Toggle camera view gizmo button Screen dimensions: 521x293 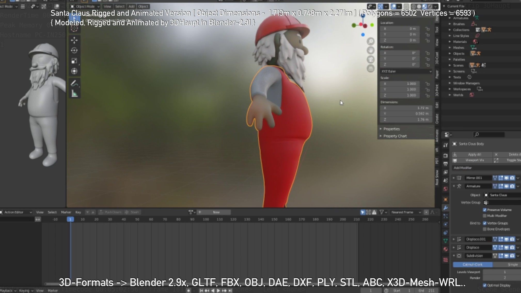(x=371, y=59)
